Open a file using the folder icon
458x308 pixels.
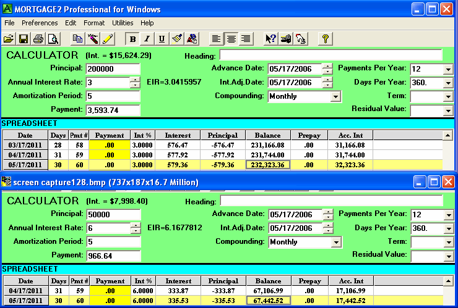pos(9,39)
